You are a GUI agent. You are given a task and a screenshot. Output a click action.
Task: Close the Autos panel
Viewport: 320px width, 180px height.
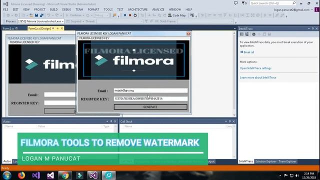point(115,121)
